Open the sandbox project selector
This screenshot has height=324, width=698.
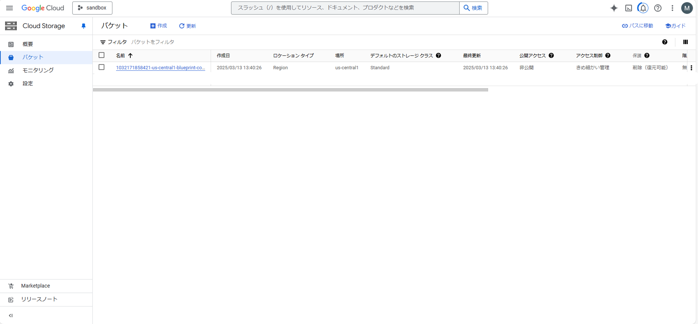click(x=92, y=8)
